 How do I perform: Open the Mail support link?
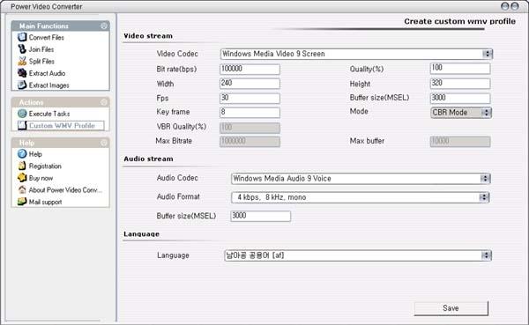45,202
